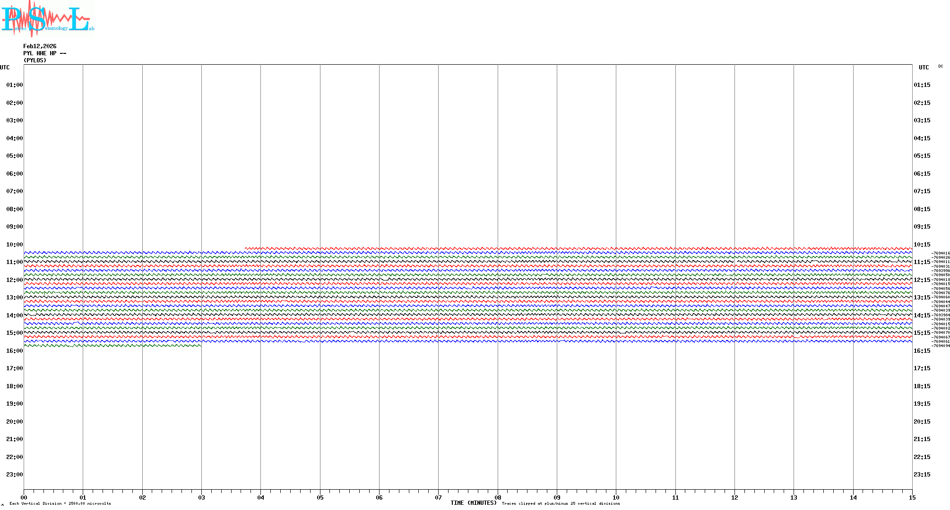Click the TIME (MINUTES) axis title
Image resolution: width=950 pixels, height=510 pixels.
coord(473,503)
